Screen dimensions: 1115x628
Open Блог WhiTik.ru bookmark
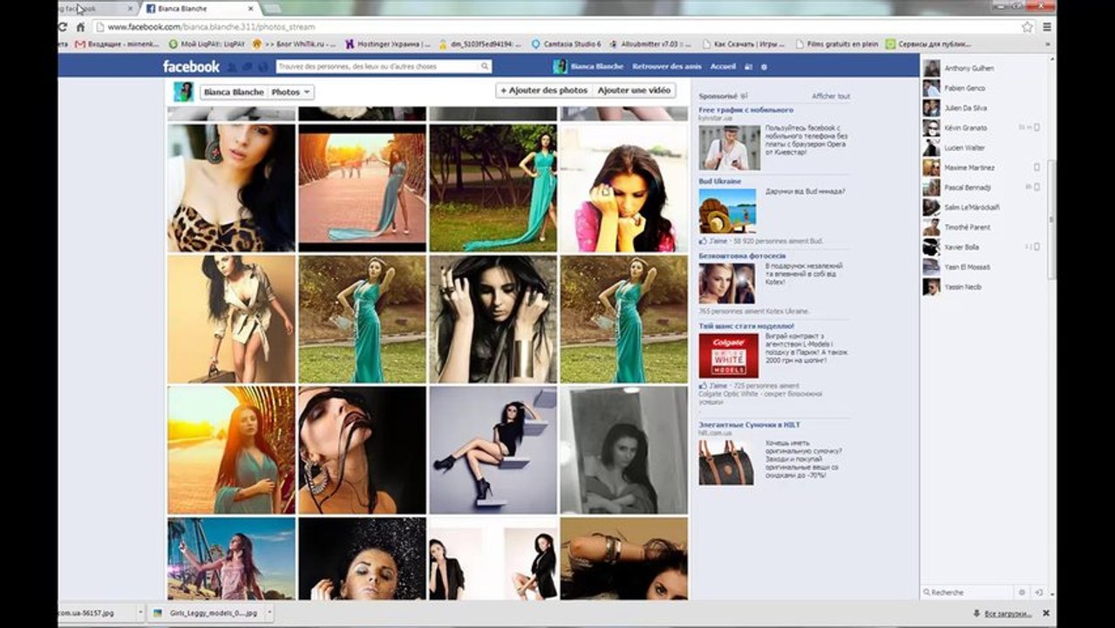click(295, 44)
